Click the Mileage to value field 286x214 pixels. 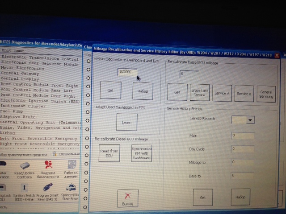[x=242, y=162]
